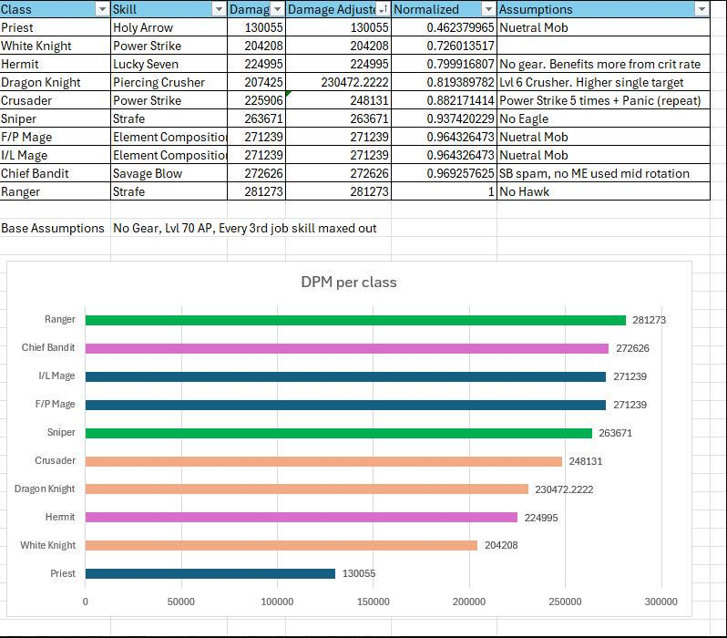Click the Lvl 6 Crusher assumption cell
Image resolution: width=727 pixels, height=638 pixels.
point(604,82)
